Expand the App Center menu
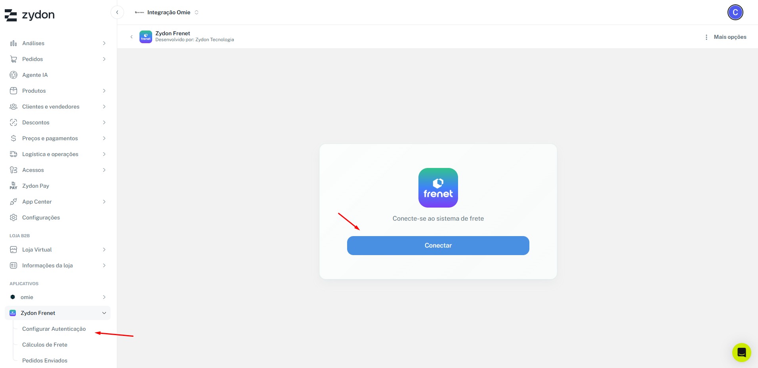 pyautogui.click(x=104, y=202)
